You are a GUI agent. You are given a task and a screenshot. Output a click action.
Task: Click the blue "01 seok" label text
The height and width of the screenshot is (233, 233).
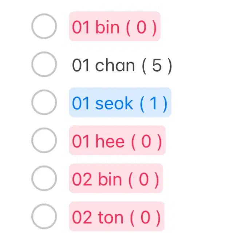[102, 103]
